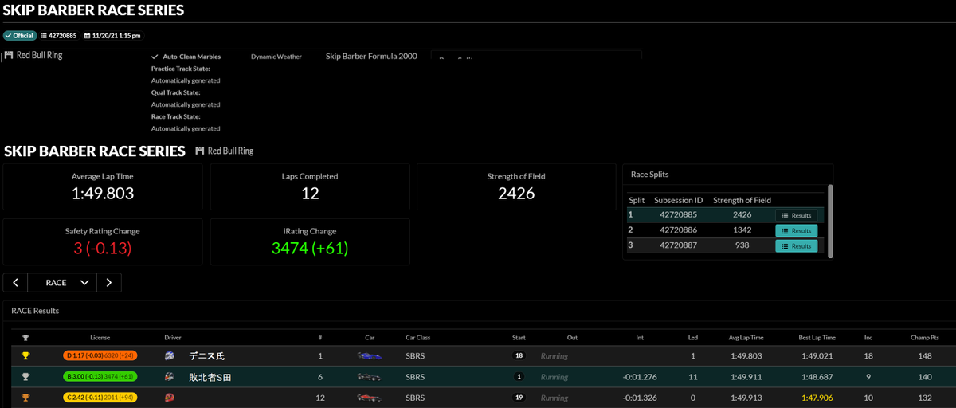Click the Champ Pts column header
The height and width of the screenshot is (408, 956).
coord(924,338)
